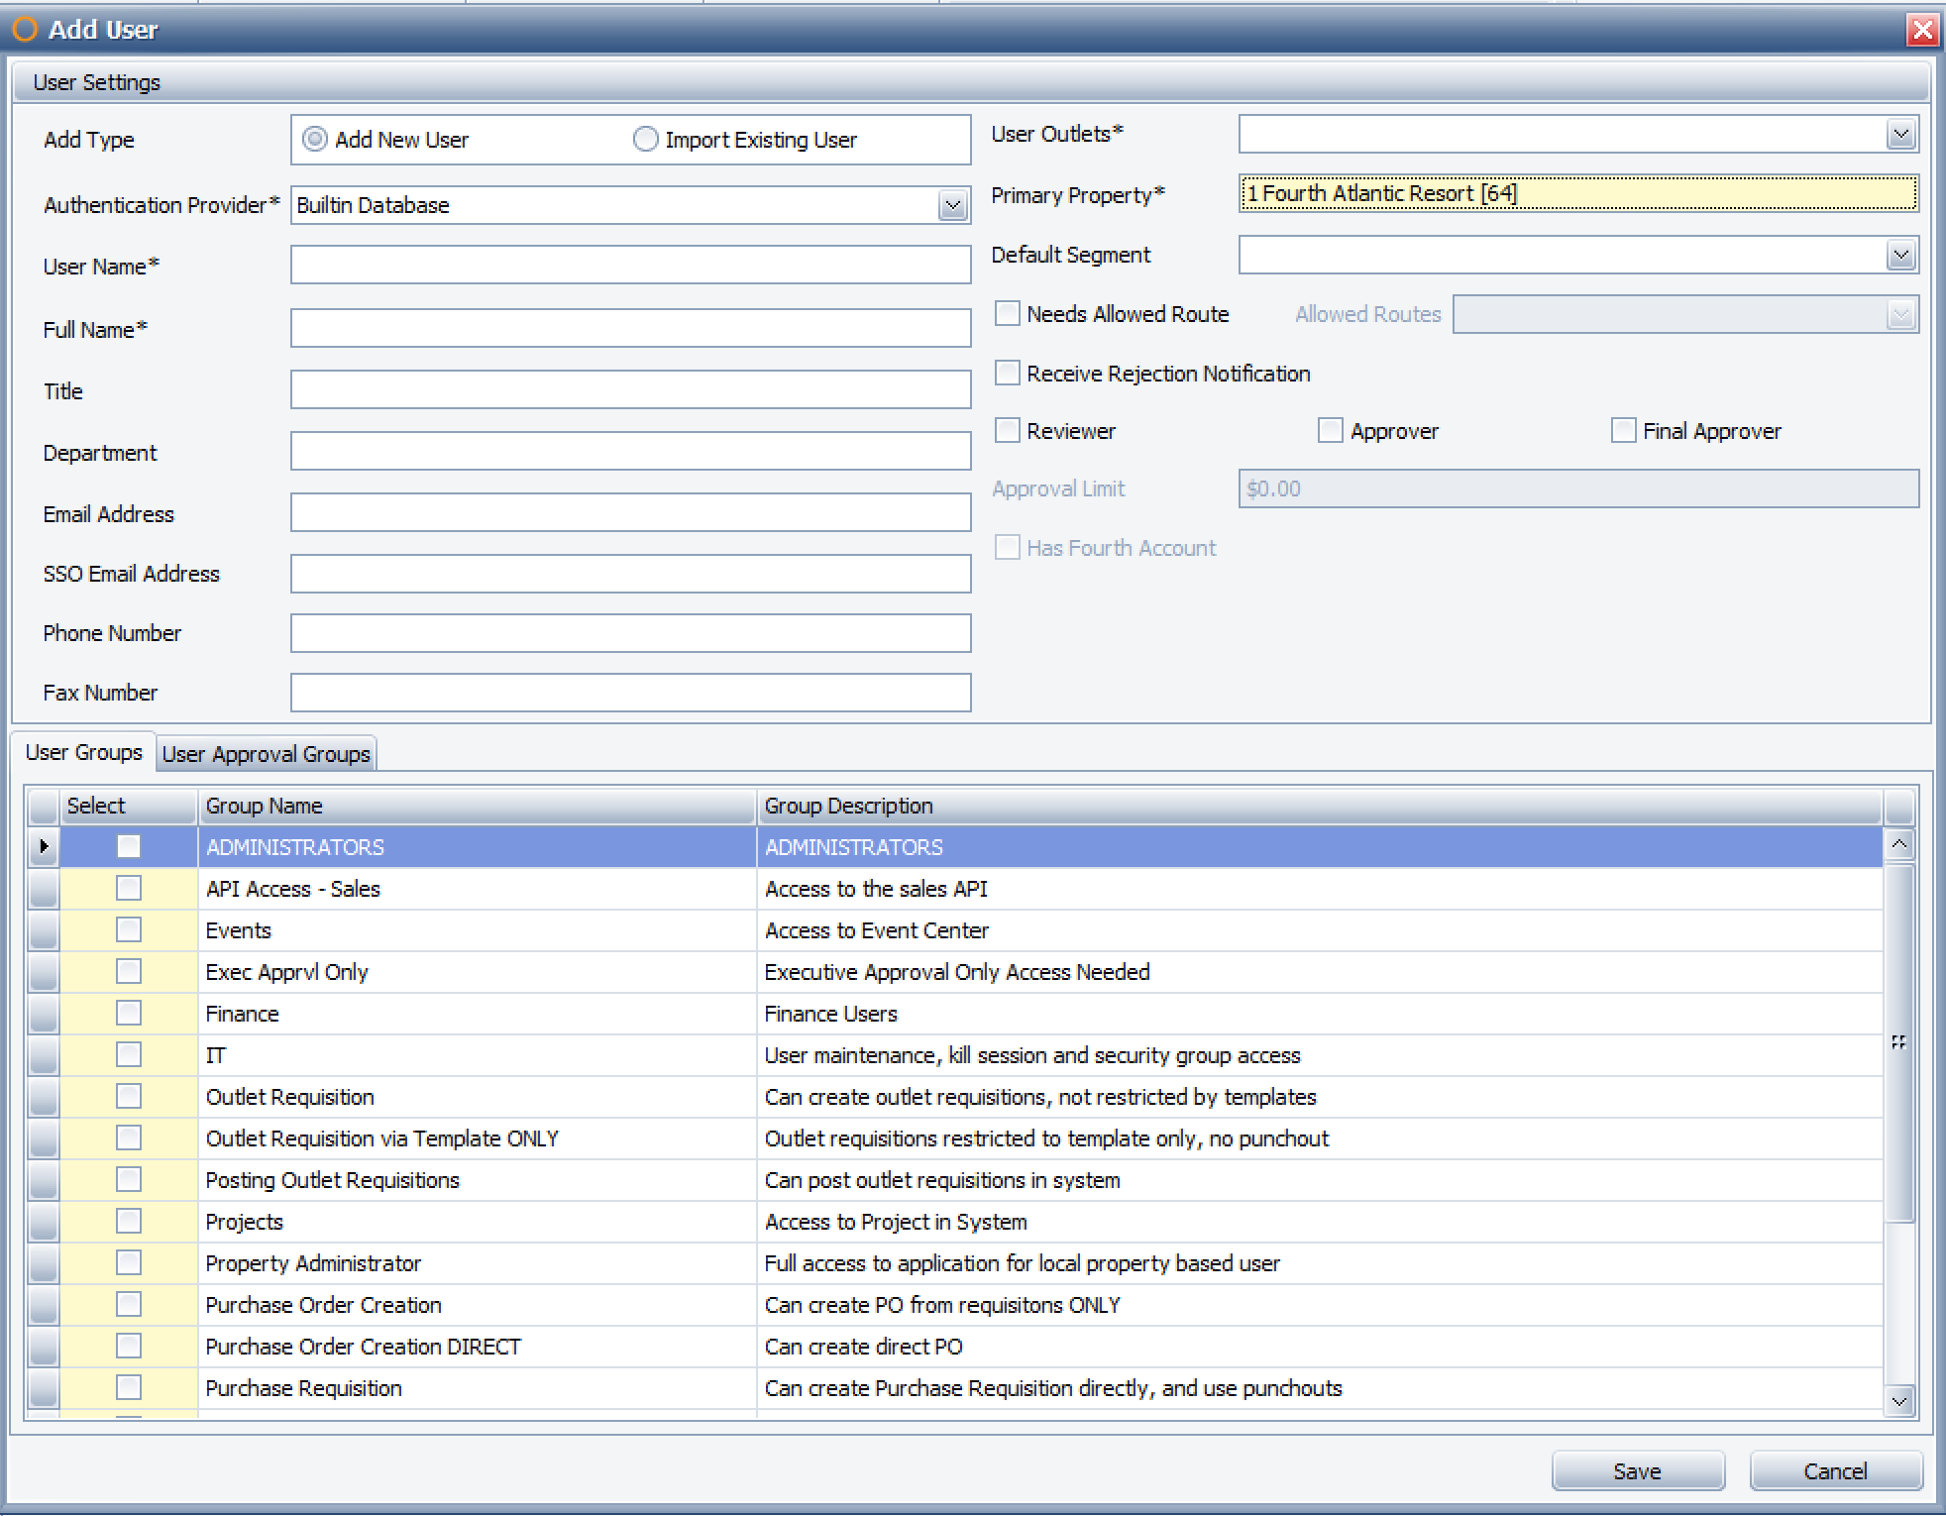The image size is (1946, 1516).
Task: Open the Default Segment dropdown
Action: click(1899, 255)
